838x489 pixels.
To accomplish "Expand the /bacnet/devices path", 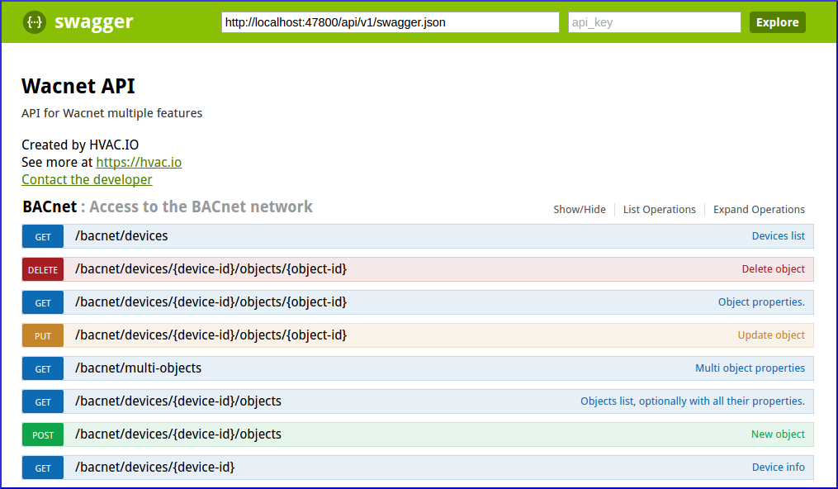I will coord(121,235).
